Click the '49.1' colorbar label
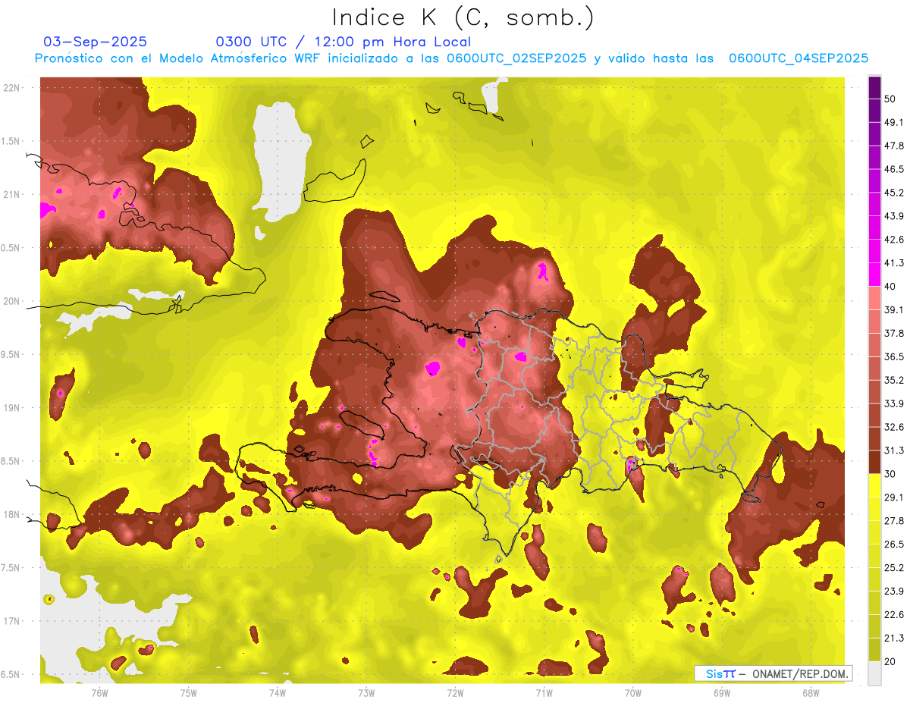This screenshot has width=910, height=703. pos(894,122)
